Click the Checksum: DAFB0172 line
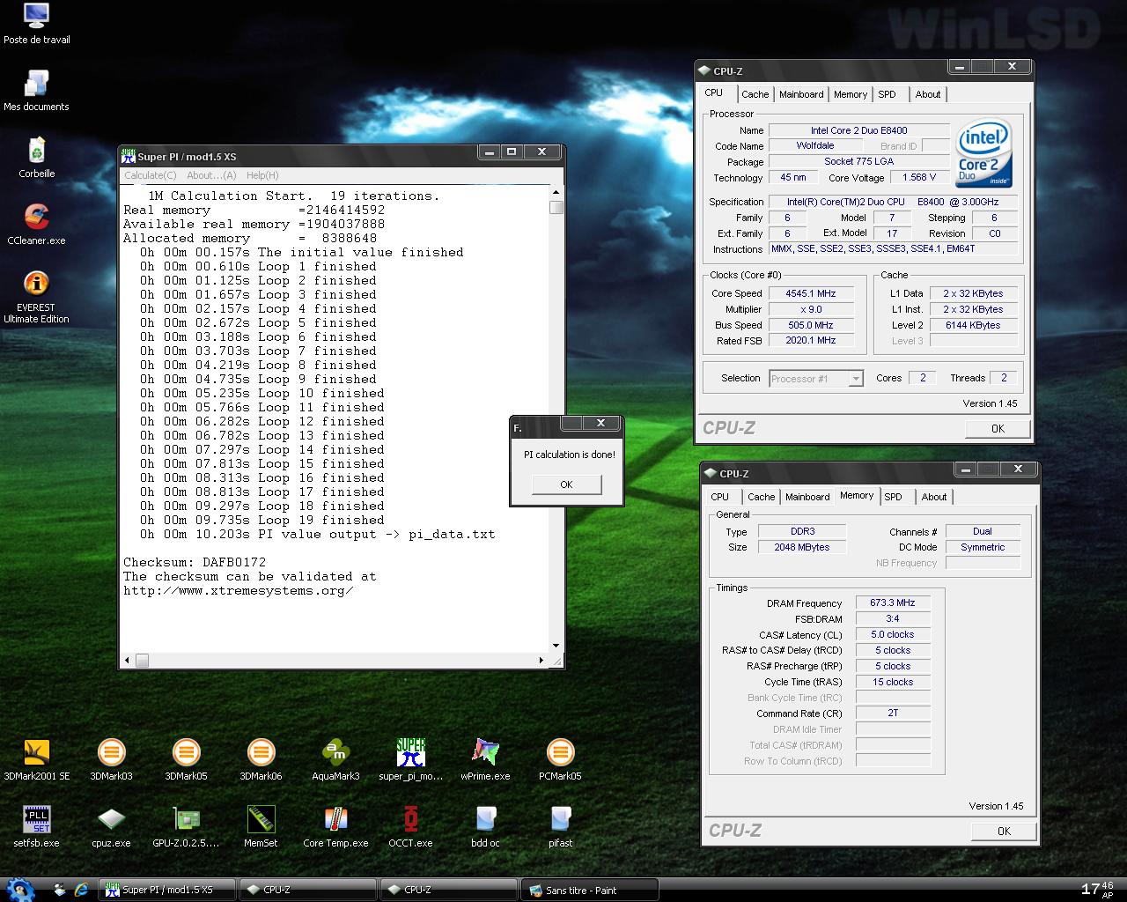 195,562
